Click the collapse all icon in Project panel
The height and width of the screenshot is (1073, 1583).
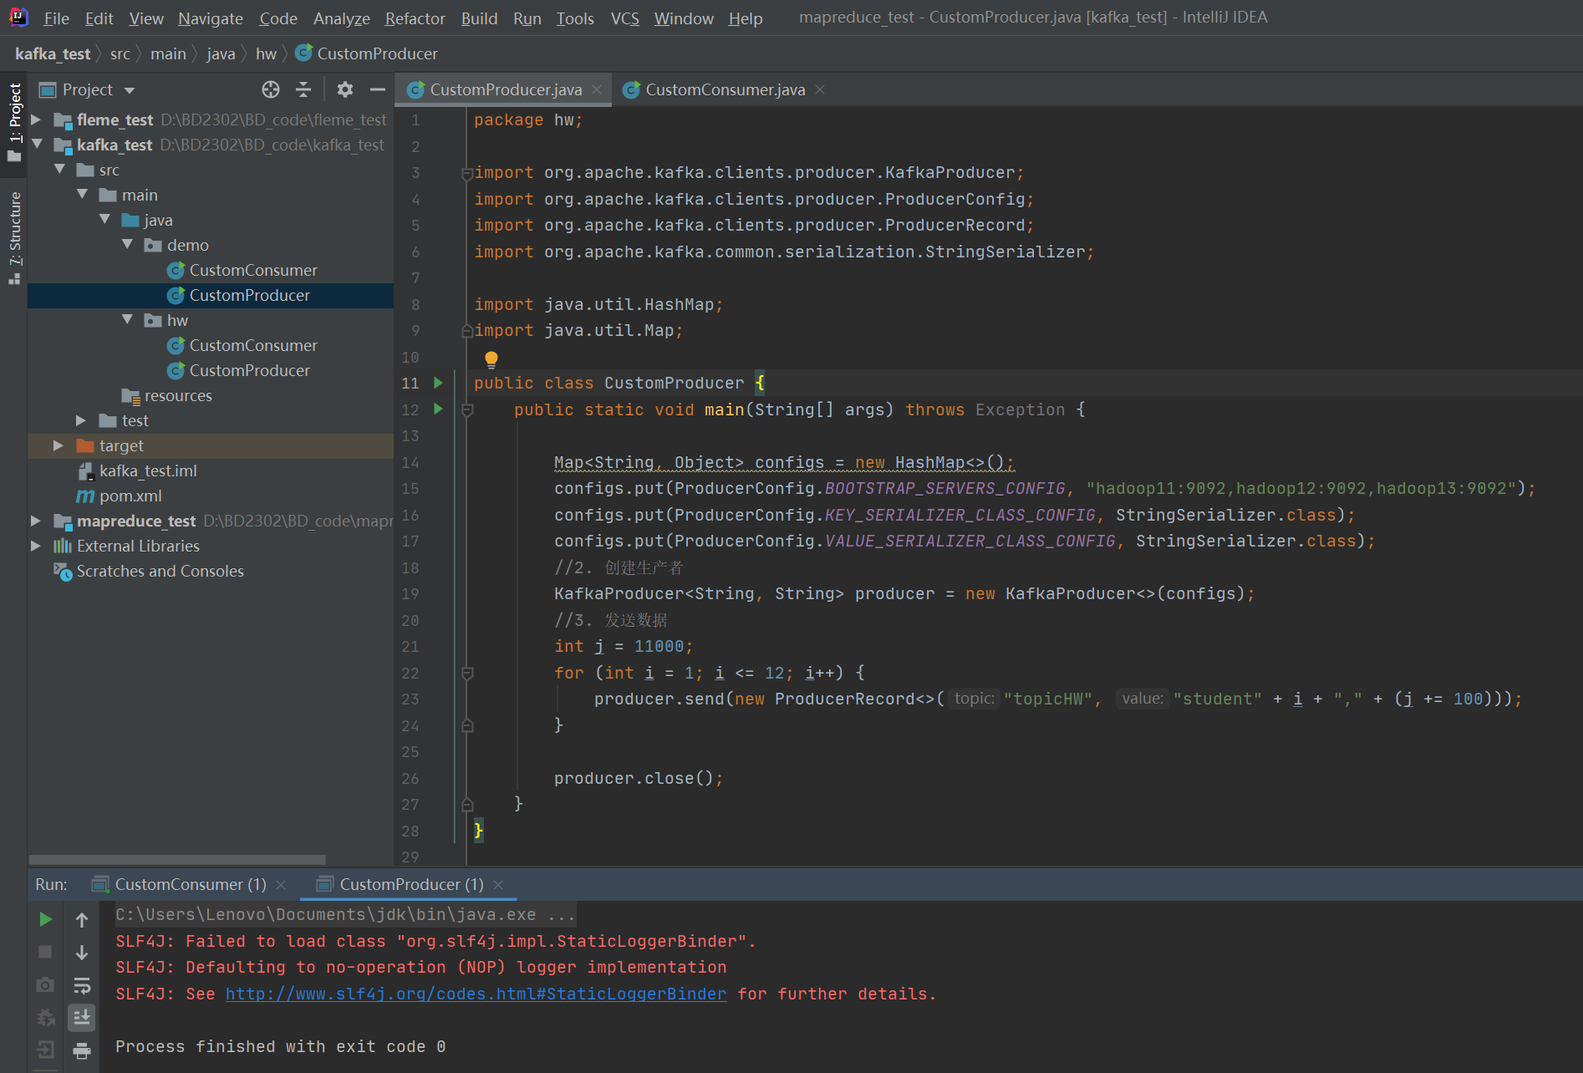(303, 89)
